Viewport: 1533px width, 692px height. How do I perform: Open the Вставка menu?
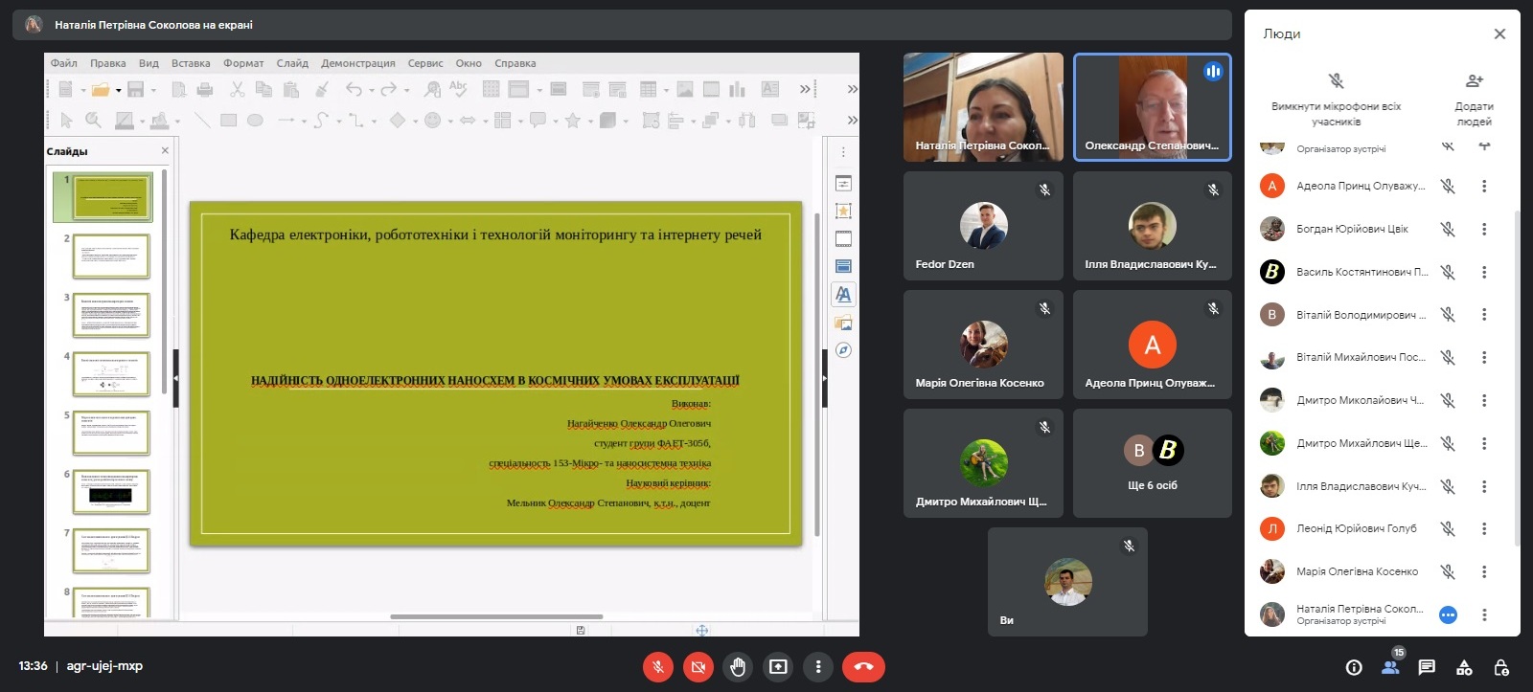tap(191, 63)
